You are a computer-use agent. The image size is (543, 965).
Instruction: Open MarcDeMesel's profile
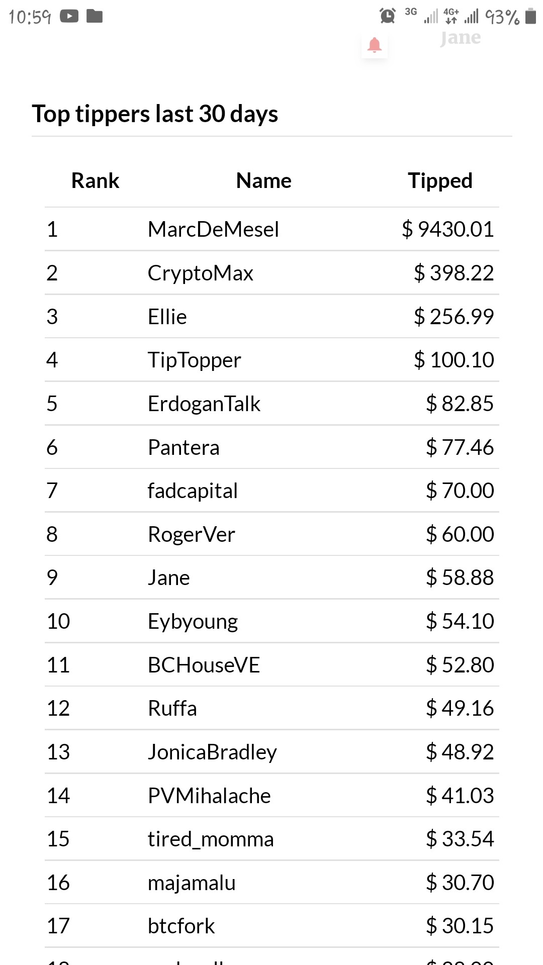coord(213,229)
